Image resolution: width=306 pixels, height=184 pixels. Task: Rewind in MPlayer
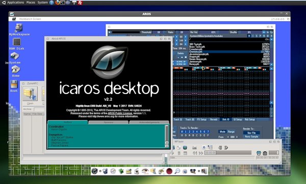[195, 154]
